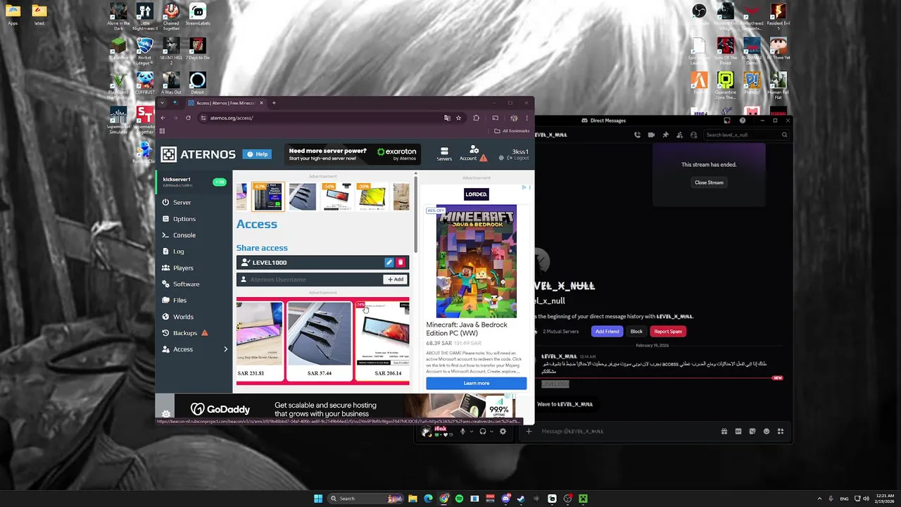The width and height of the screenshot is (901, 507).
Task: Open Chrome apps grid in bookmarks bar
Action: (162, 131)
